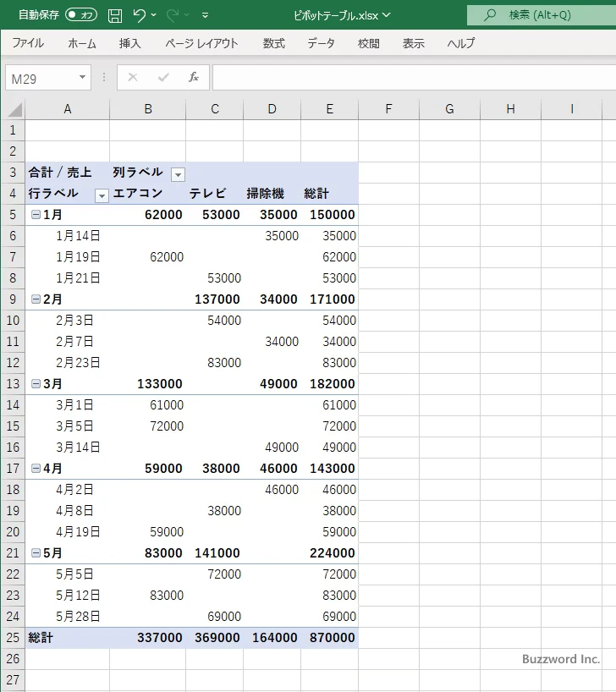The image size is (616, 692).
Task: Collapse the 3月 group
Action: (x=36, y=384)
